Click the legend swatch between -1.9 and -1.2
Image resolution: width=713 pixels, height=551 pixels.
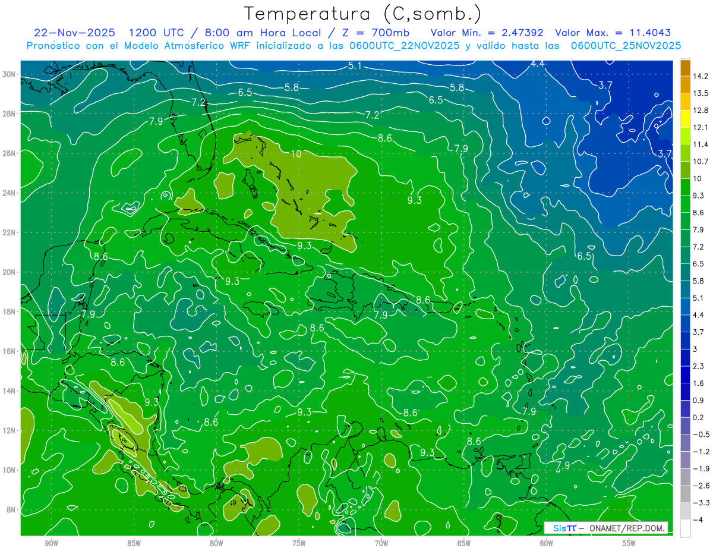685,459
